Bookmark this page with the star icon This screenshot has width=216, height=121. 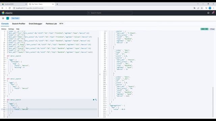[202, 8]
